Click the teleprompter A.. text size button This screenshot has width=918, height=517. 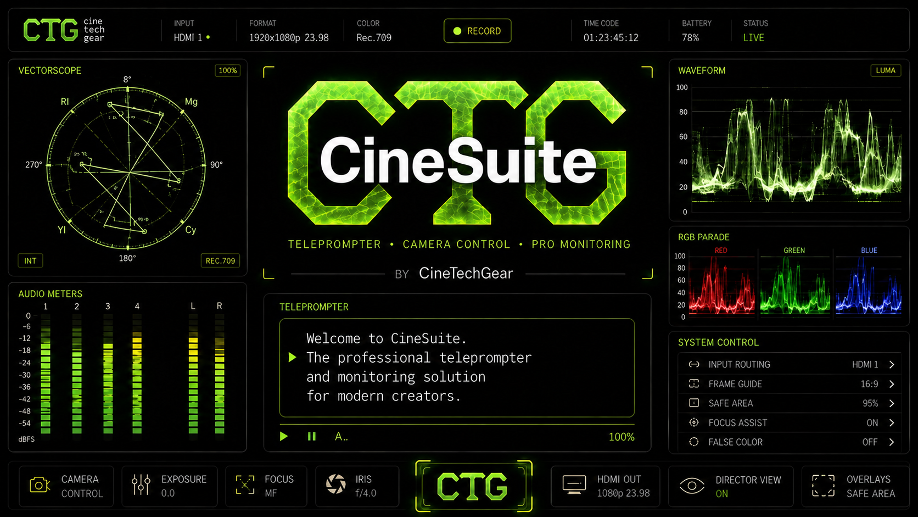[x=342, y=436]
